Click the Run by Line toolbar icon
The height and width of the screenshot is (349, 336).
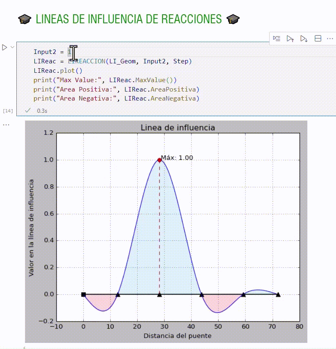point(277,38)
